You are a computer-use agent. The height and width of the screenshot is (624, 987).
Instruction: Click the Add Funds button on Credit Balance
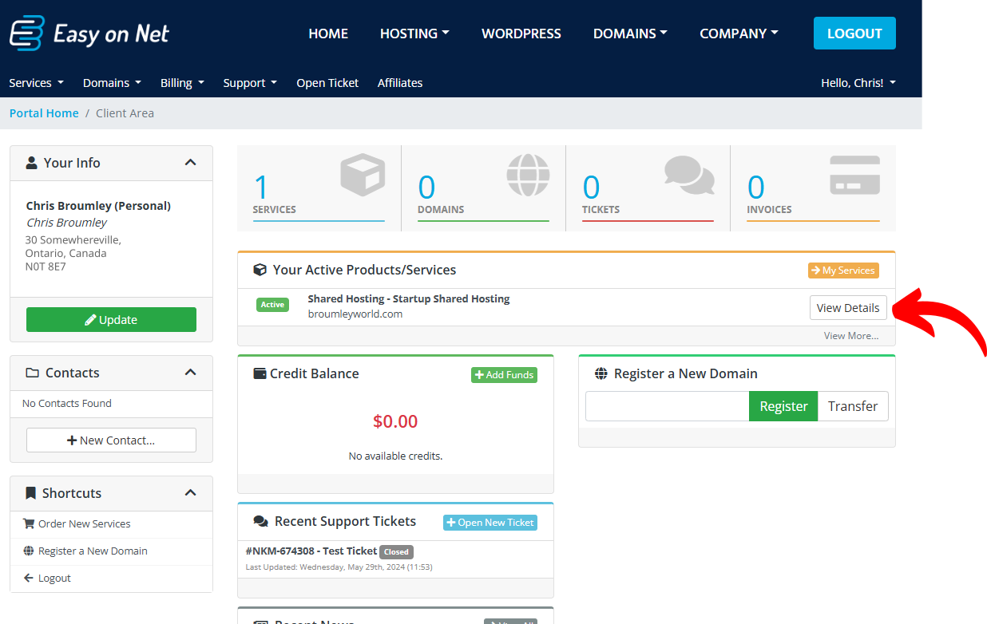point(504,374)
